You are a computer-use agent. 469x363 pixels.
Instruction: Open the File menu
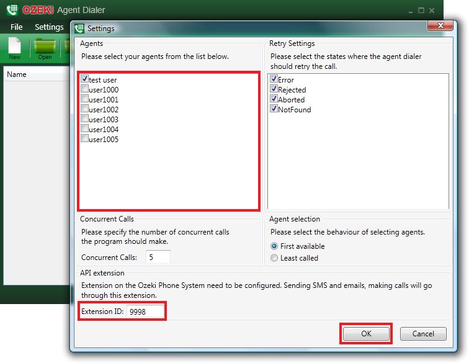16,27
